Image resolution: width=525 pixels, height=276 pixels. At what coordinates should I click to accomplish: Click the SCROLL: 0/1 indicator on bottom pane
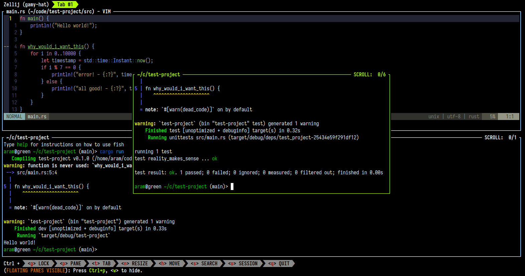(x=501, y=137)
